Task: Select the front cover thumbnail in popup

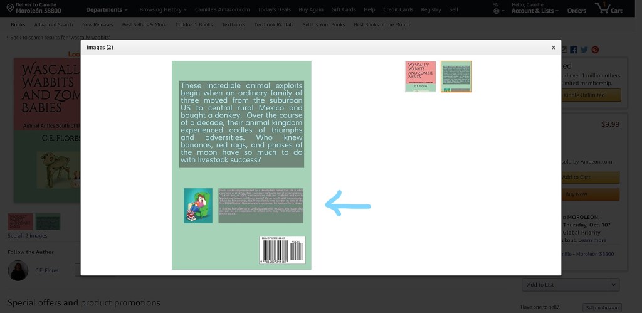Action: pyautogui.click(x=420, y=77)
